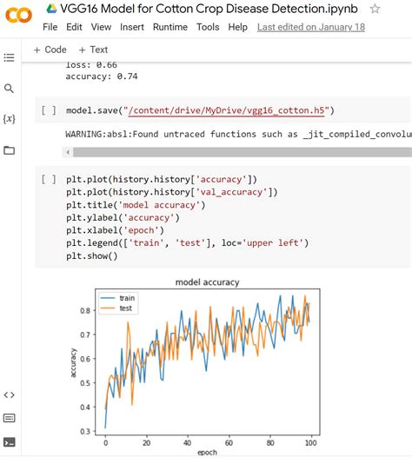Open the command palette icon
The width and height of the screenshot is (412, 471).
tap(9, 418)
